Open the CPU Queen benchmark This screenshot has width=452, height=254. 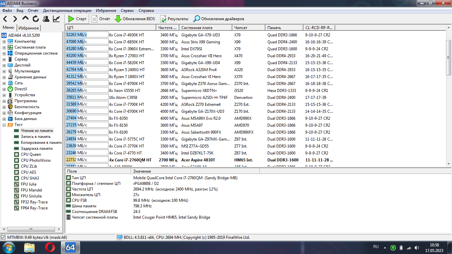(31, 154)
